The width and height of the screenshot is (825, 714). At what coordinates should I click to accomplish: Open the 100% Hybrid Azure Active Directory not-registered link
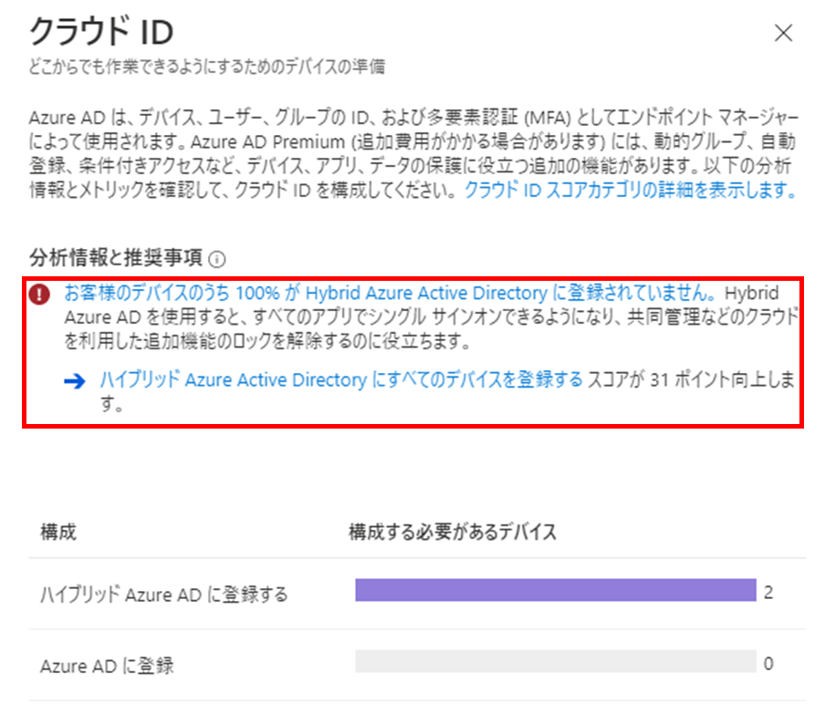coord(390,293)
